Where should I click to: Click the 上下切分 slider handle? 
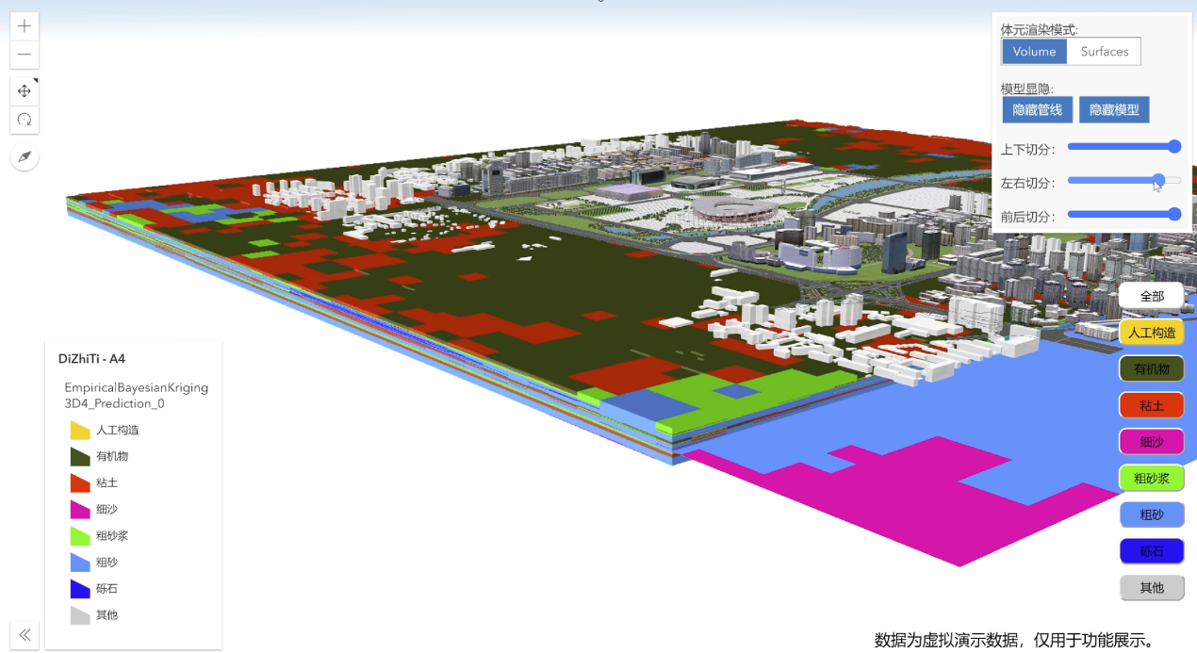1174,146
